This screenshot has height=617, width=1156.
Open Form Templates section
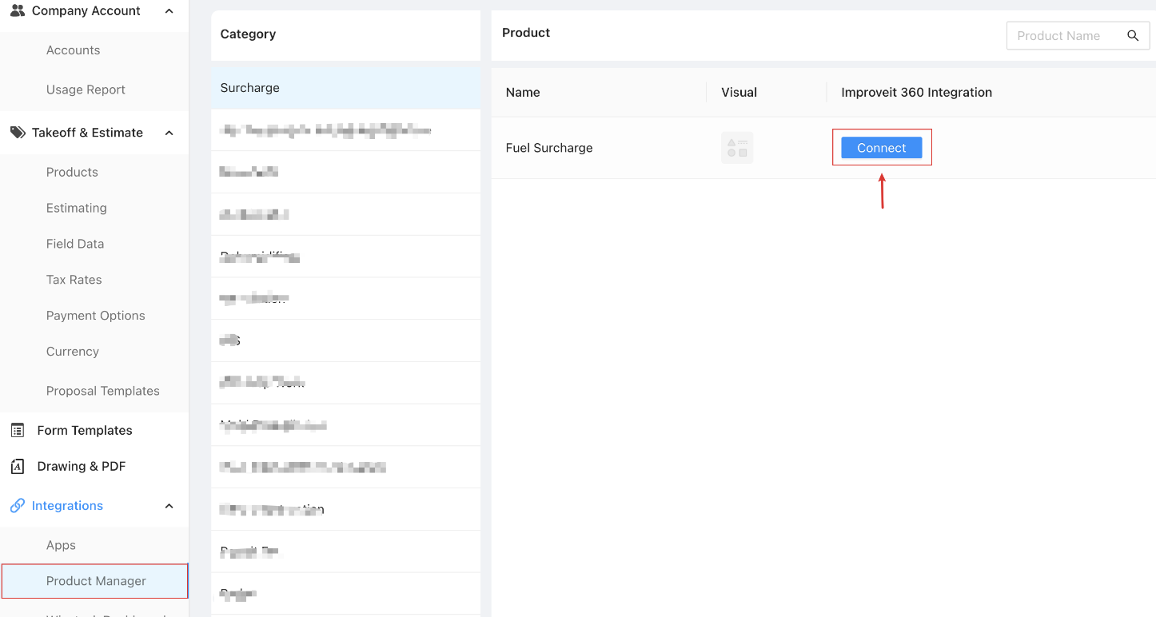pyautogui.click(x=85, y=430)
